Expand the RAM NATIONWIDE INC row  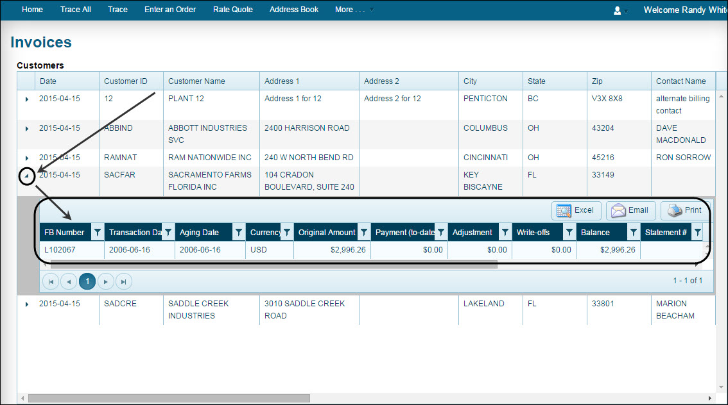[26, 158]
